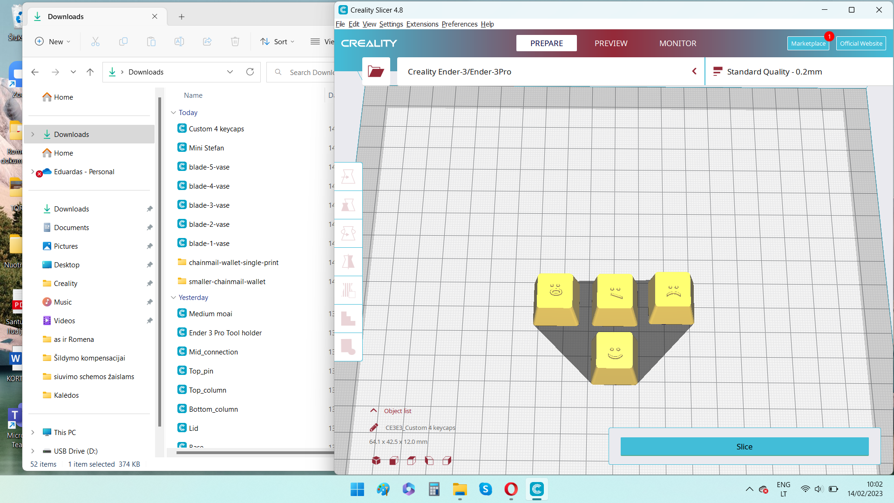894x503 pixels.
Task: Select the blade-3-vase file
Action: coord(209,205)
